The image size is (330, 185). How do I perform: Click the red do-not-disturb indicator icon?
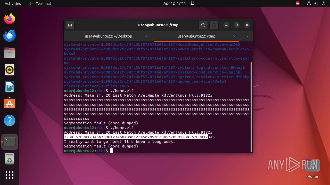pos(298,3)
